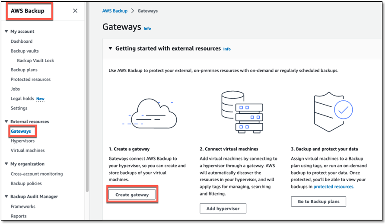
Task: Open Frameworks under Audit Manager
Action: [x=23, y=206]
